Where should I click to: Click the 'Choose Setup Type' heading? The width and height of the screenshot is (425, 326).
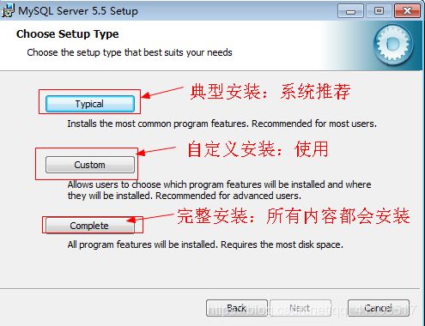point(68,34)
